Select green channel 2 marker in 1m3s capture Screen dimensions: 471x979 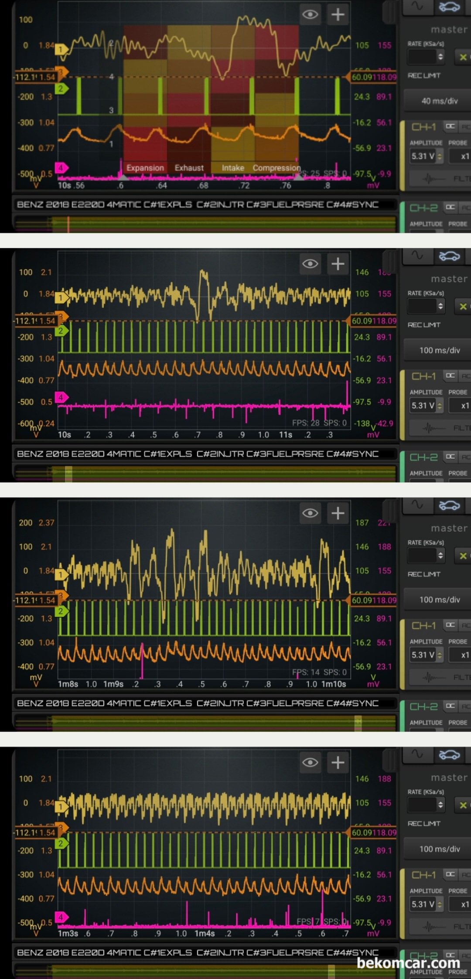[x=61, y=843]
